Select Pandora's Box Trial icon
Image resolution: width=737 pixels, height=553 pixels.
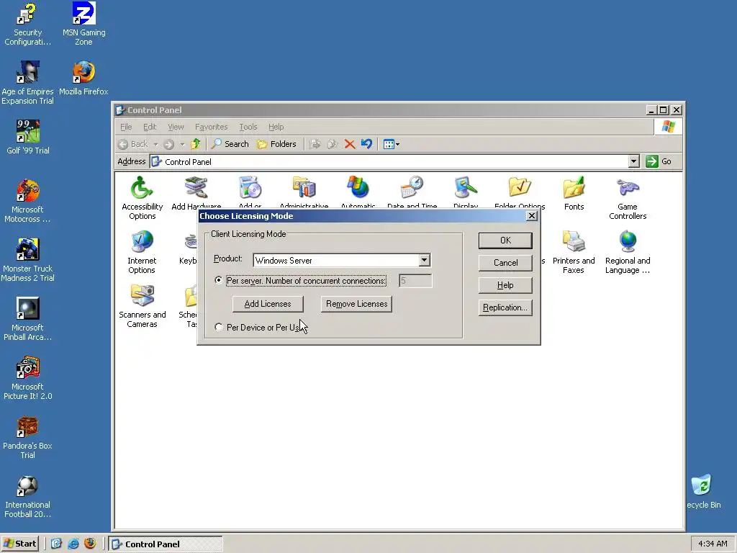27,437
